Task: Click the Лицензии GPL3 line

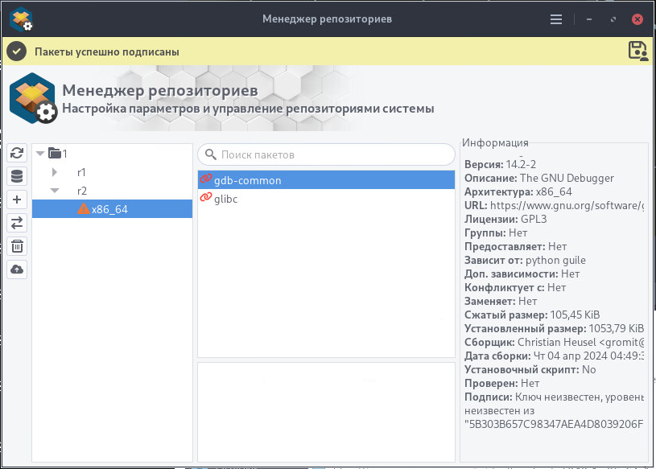Action: pos(505,219)
